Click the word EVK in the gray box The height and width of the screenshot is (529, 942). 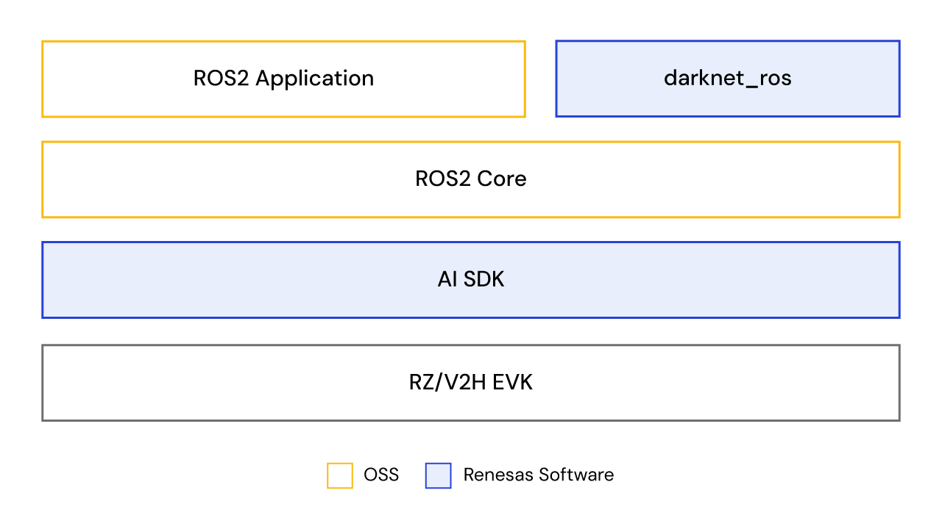click(512, 383)
